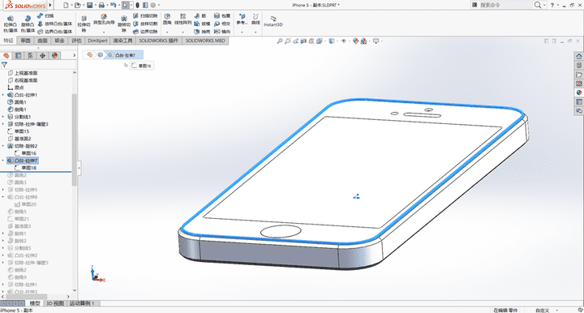Open the SOLIDWORKS MBD tab
The height and width of the screenshot is (313, 584).
[205, 41]
